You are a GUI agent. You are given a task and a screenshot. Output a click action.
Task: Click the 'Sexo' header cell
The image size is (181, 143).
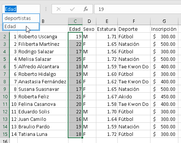89,29
